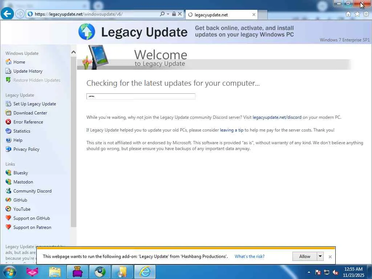Open Favorites star icon
The height and width of the screenshot is (279, 372).
(357, 14)
